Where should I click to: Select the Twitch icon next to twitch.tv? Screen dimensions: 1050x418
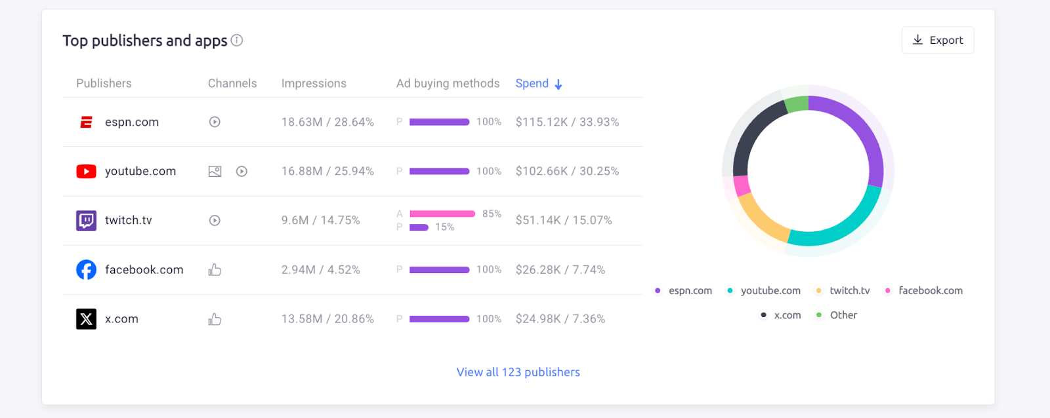(x=85, y=220)
